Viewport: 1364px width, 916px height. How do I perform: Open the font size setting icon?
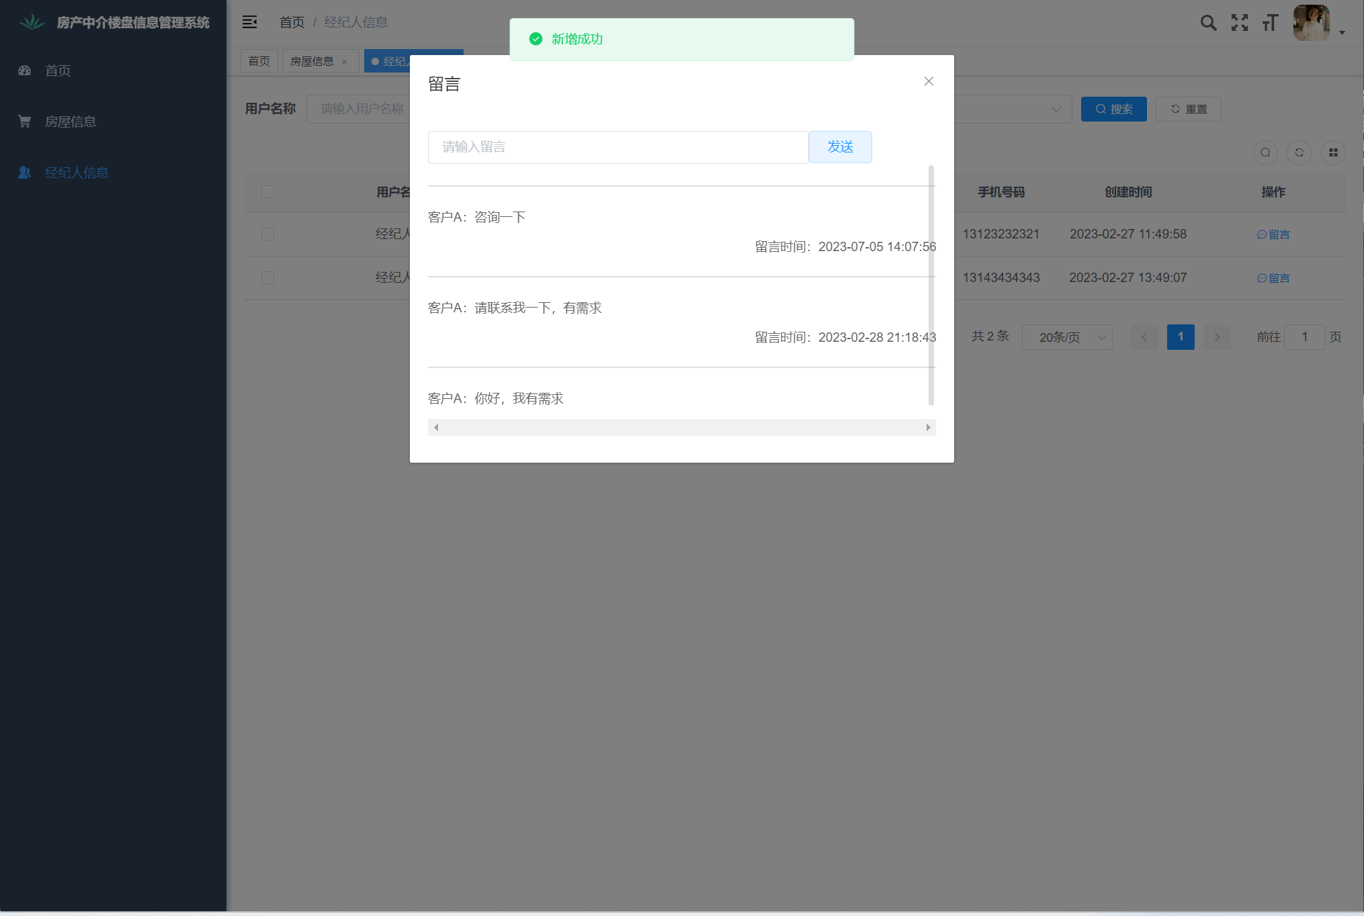tap(1269, 23)
